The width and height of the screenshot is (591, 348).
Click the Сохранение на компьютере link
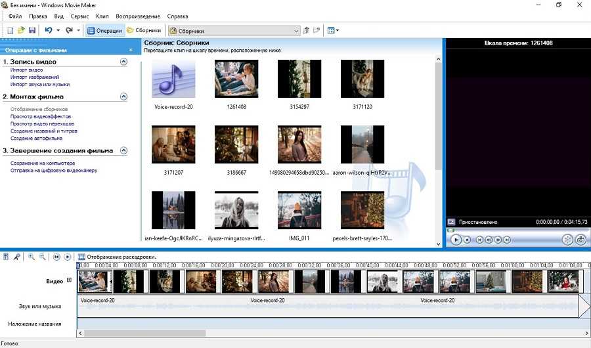tap(43, 163)
